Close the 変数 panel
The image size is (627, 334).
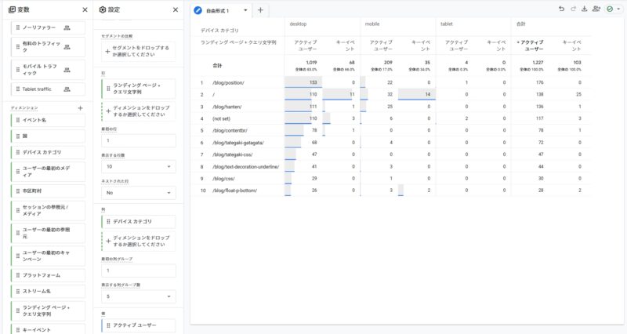point(85,9)
